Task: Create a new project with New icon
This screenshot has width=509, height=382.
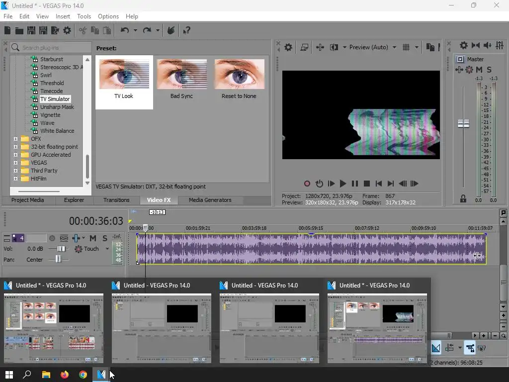Action: pyautogui.click(x=7, y=30)
